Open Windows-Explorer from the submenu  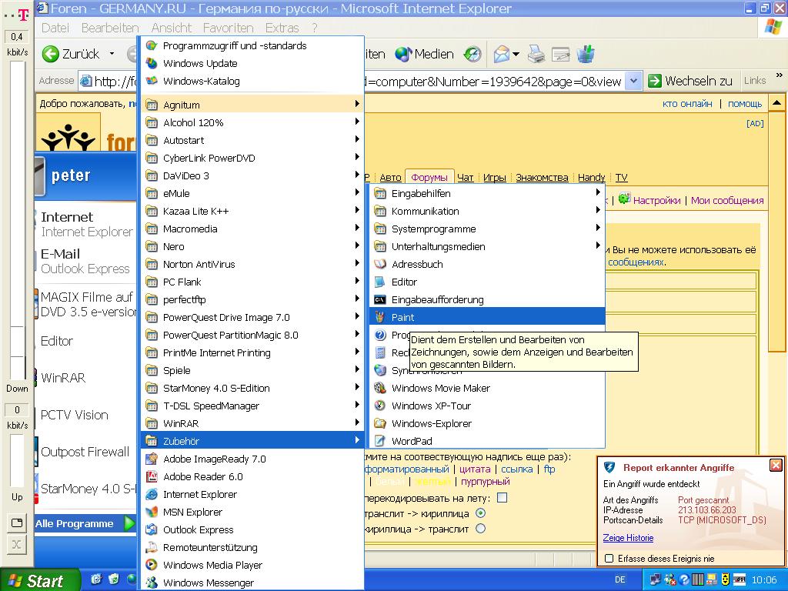487,423
